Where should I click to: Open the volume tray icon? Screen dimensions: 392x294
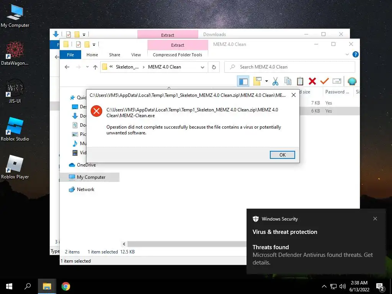(x=343, y=286)
